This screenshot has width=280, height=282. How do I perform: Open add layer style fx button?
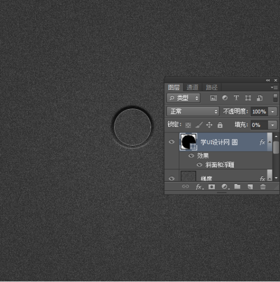200,186
